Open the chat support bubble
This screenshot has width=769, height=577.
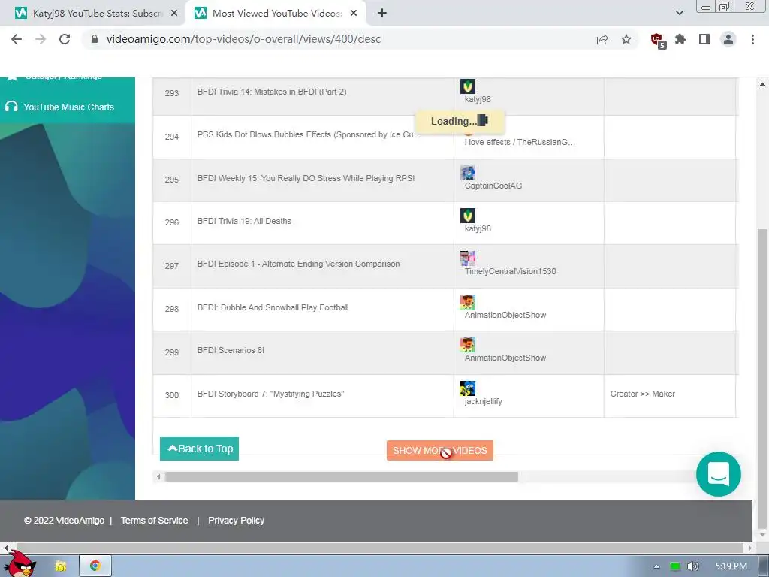(719, 474)
